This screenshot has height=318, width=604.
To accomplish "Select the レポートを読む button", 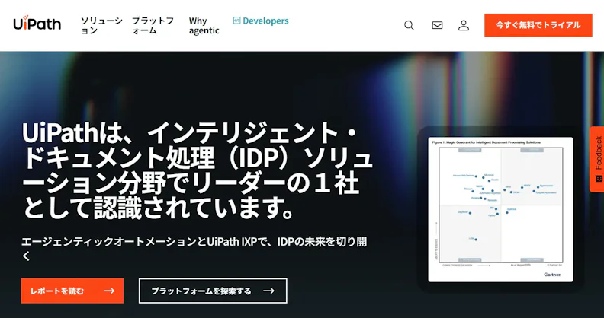I will coord(72,291).
